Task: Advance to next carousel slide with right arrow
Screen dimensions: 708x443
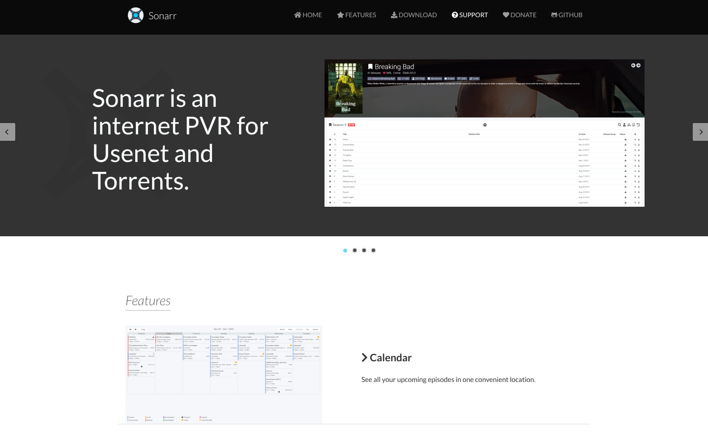Action: (x=701, y=132)
